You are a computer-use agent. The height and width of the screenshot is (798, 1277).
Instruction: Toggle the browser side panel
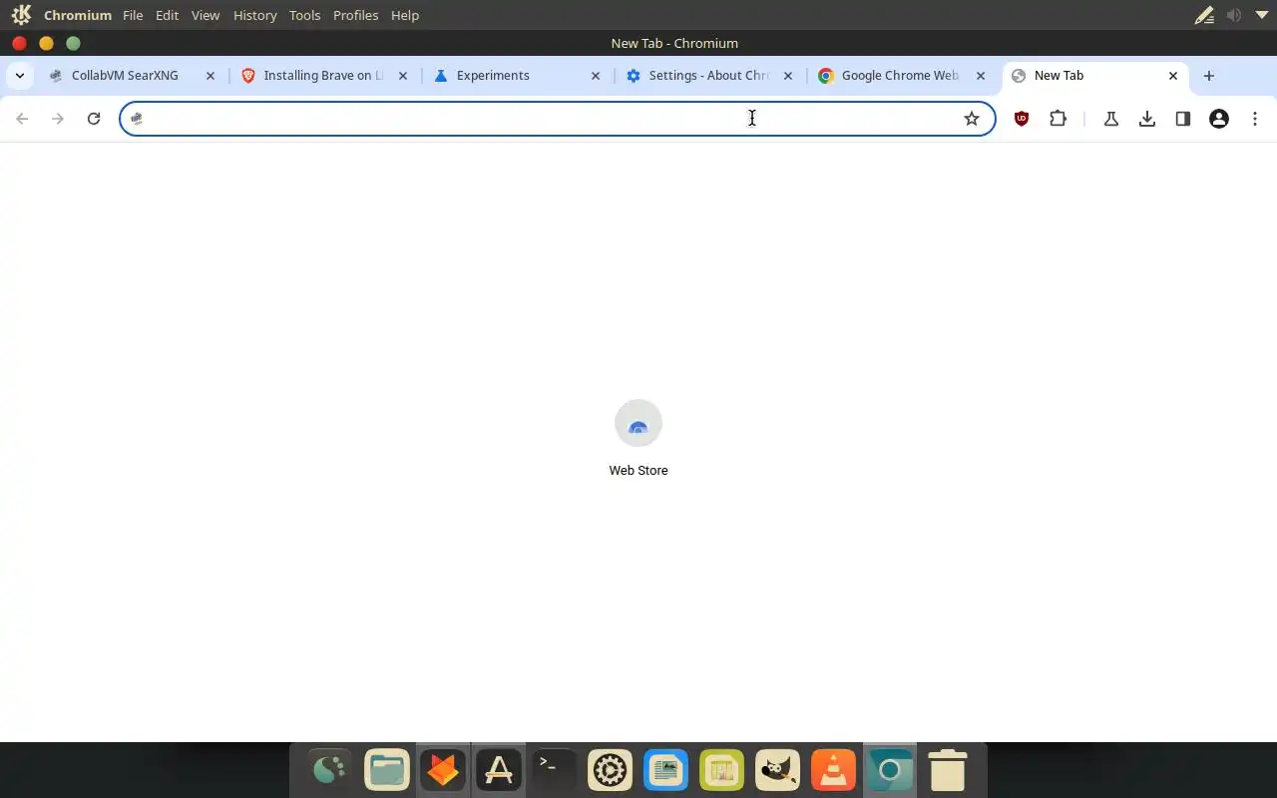(x=1183, y=119)
